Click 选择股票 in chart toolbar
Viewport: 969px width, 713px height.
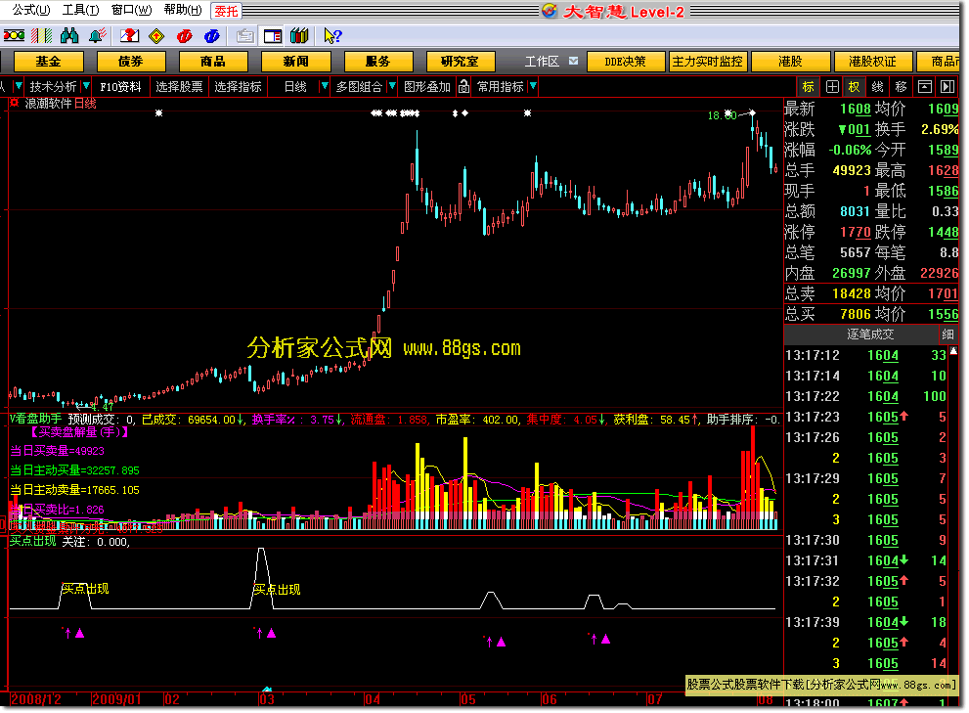[x=179, y=87]
